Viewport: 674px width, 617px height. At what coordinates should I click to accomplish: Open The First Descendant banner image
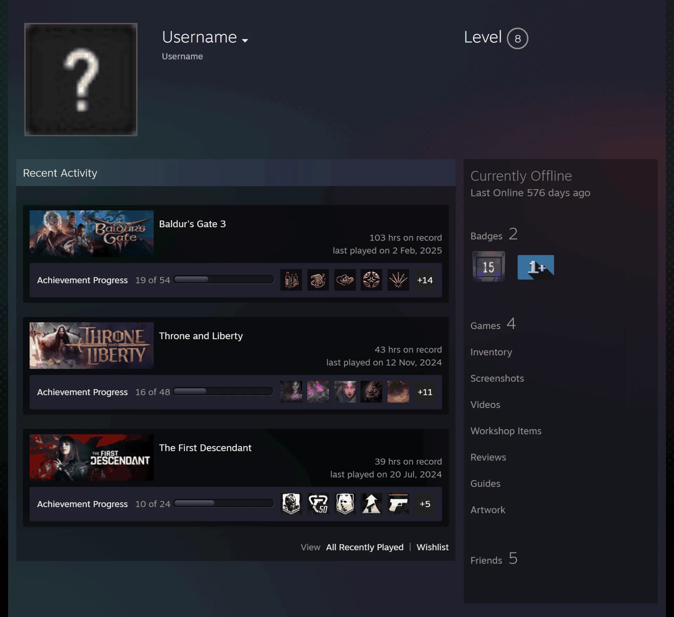(92, 457)
